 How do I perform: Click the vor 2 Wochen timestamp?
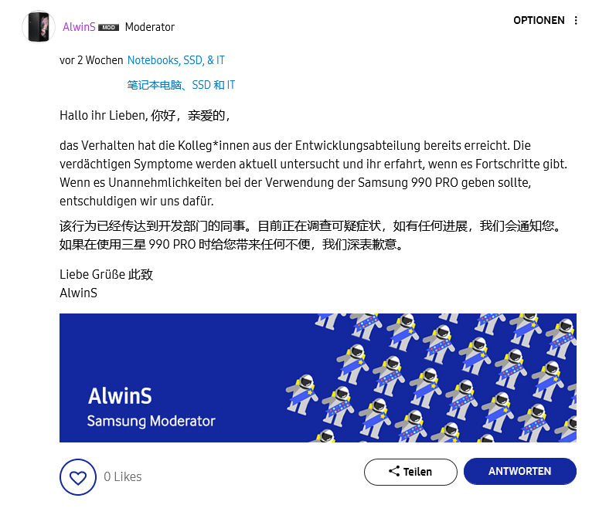[91, 60]
